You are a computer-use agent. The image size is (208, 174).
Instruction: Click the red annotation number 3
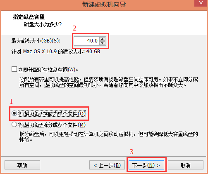click(x=131, y=152)
